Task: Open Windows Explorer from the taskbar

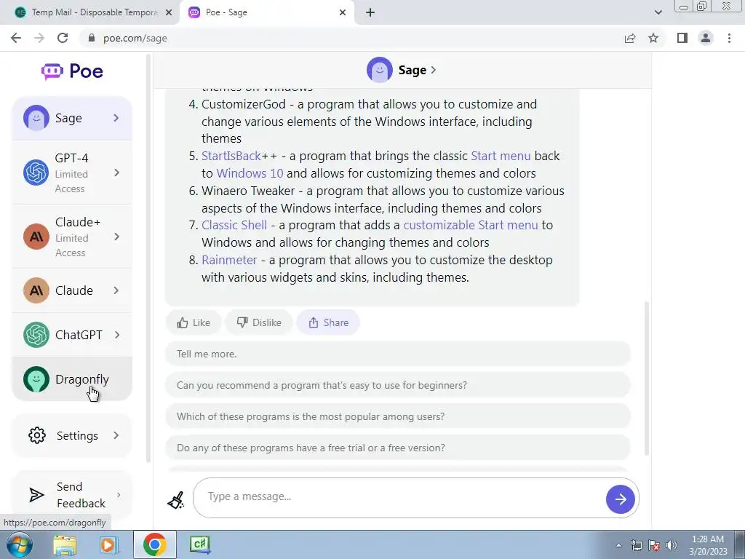Action: tap(65, 545)
